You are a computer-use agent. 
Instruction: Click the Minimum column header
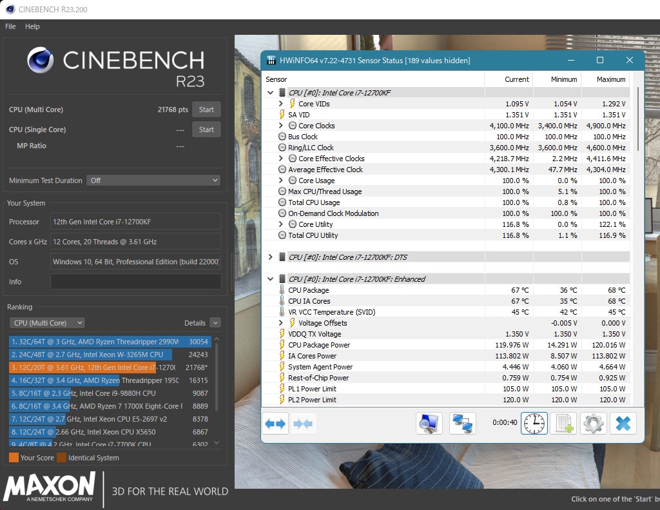[x=564, y=79]
